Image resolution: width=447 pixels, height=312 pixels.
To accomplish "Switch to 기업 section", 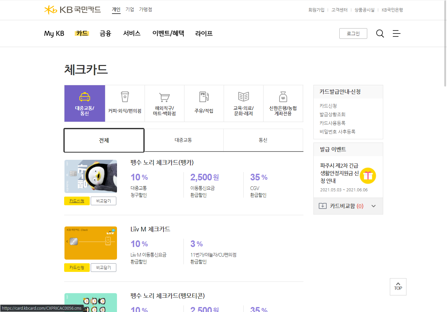I will coord(130,10).
